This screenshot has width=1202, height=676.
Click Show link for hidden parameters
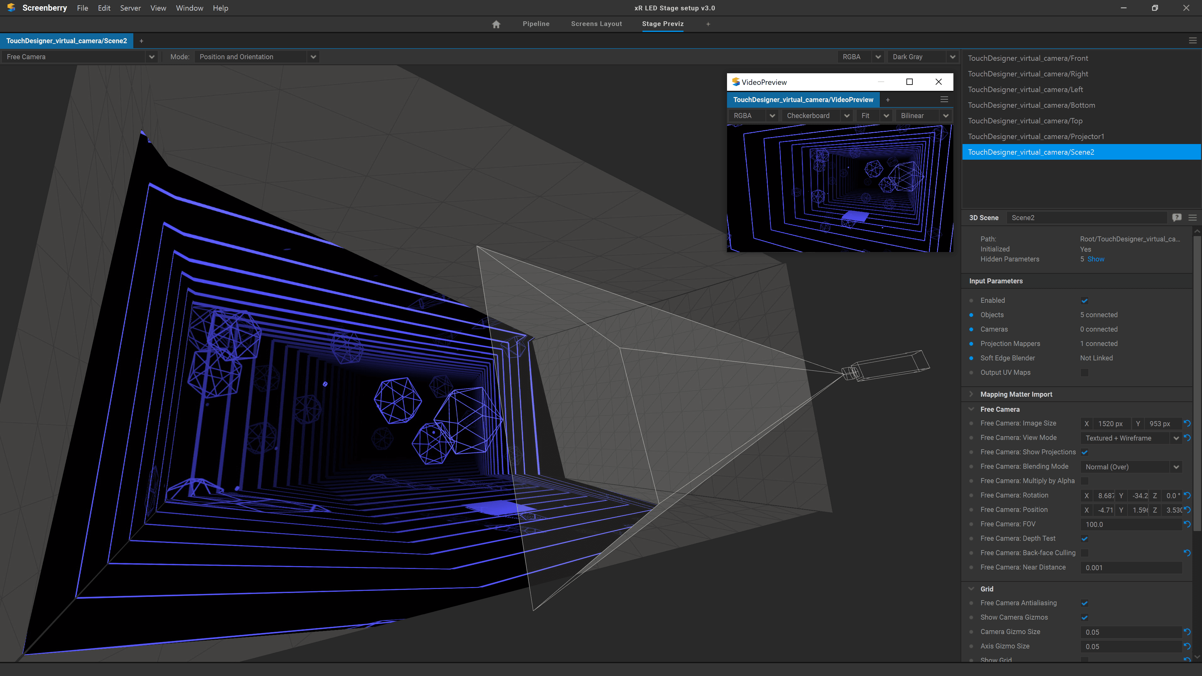coord(1096,259)
